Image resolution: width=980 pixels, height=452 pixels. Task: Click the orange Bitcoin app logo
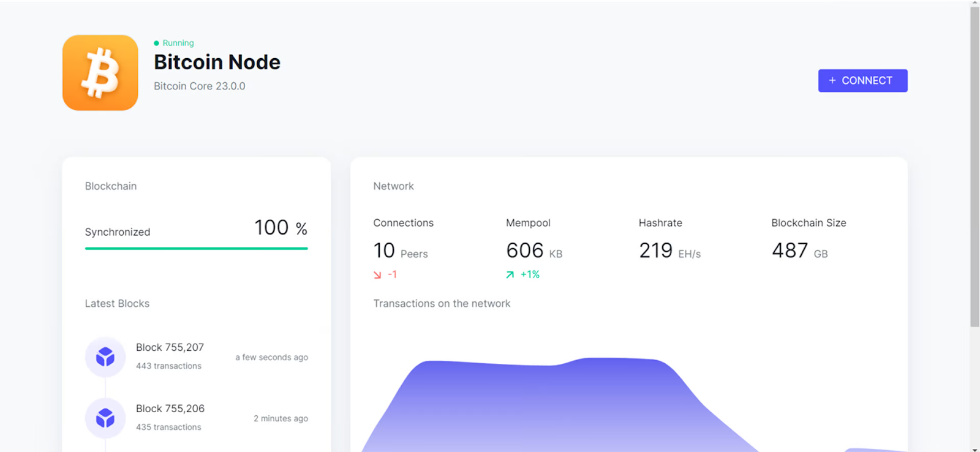[x=100, y=72]
